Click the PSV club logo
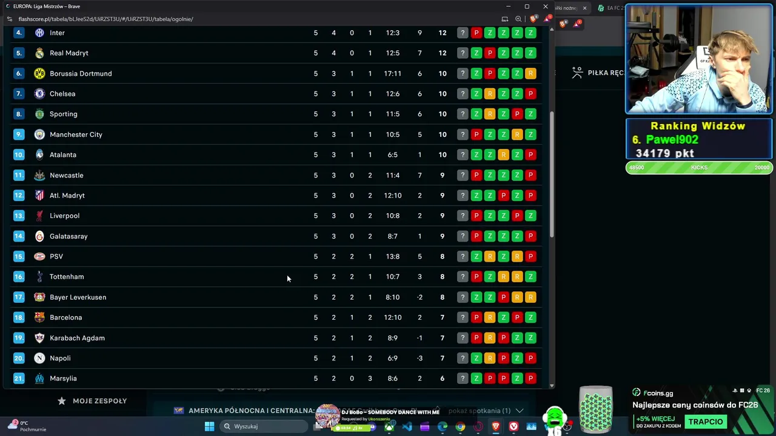 pos(39,256)
